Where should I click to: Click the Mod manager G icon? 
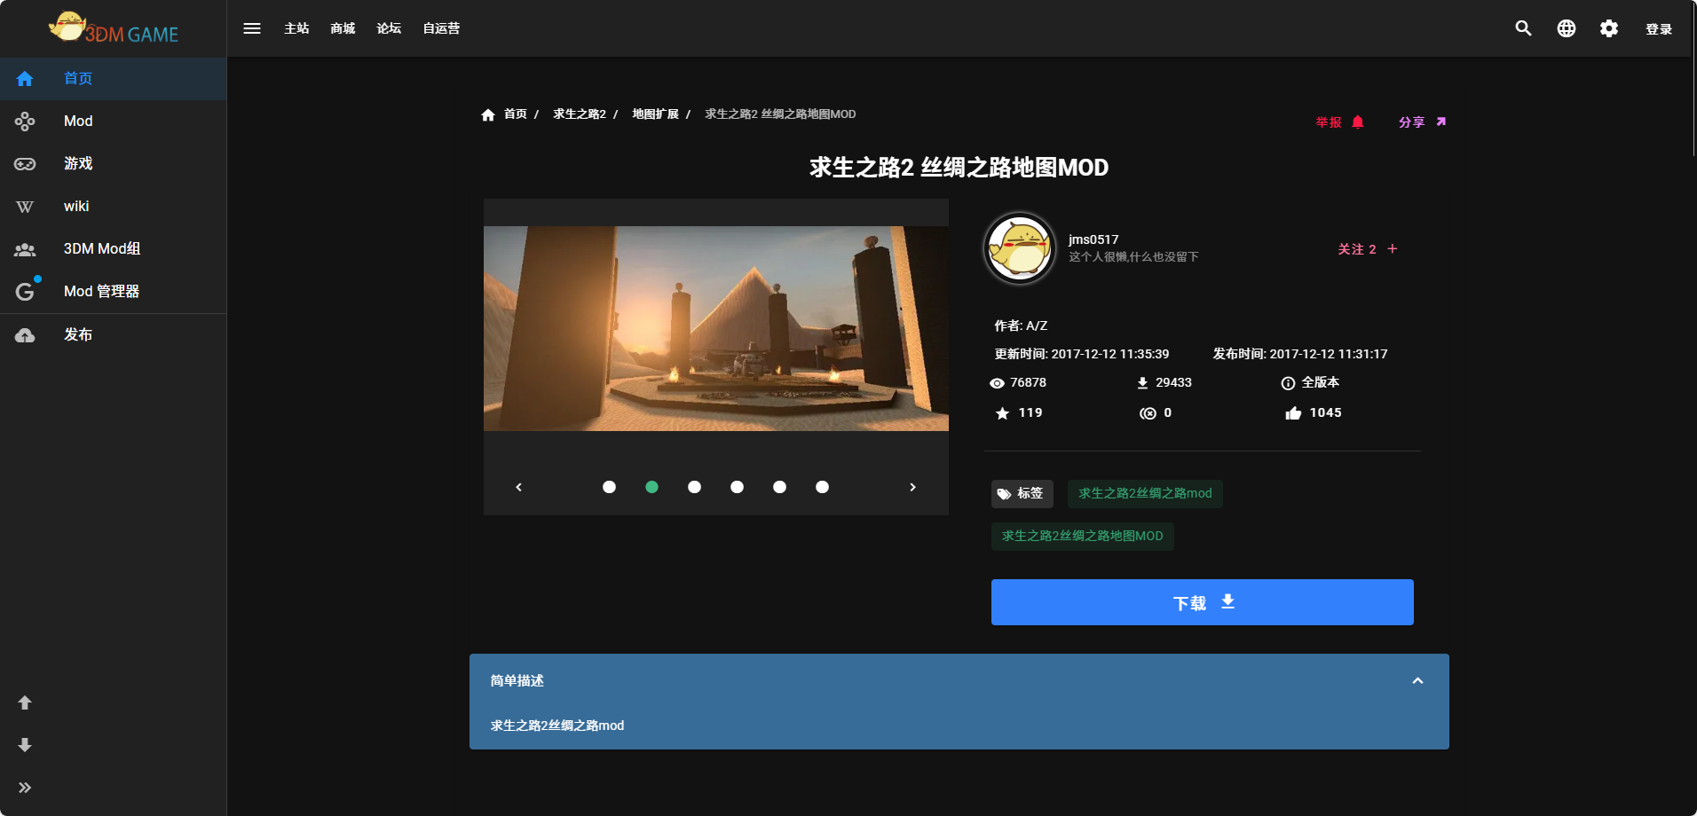(x=25, y=291)
